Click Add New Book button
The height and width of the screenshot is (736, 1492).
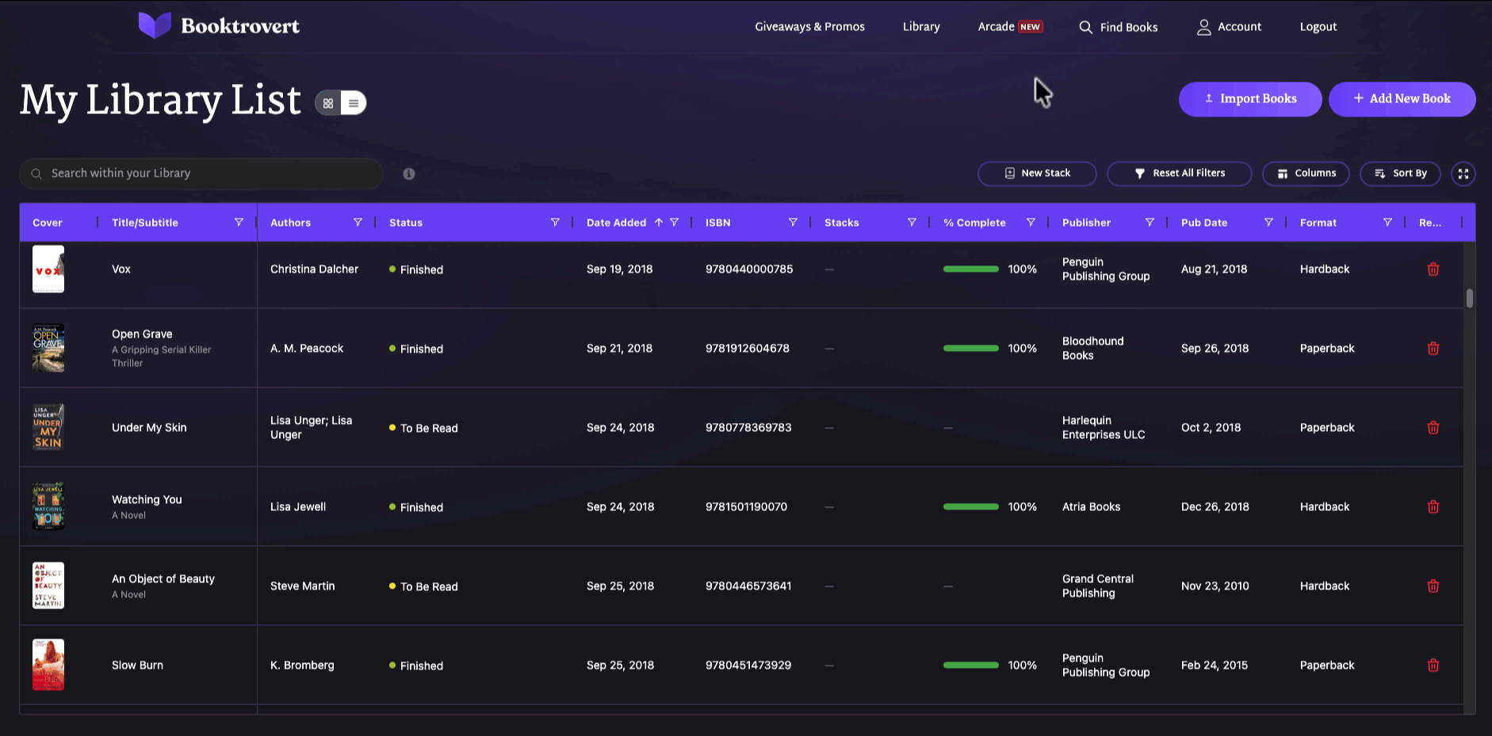tap(1402, 99)
